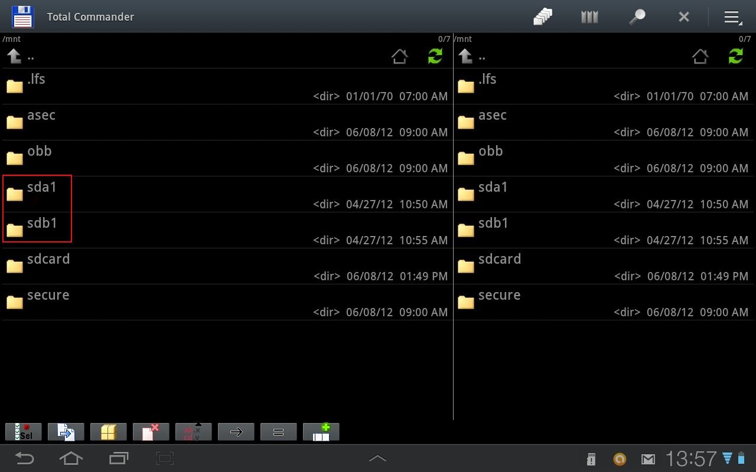Tap sdcard folder icon in right panel

click(466, 266)
